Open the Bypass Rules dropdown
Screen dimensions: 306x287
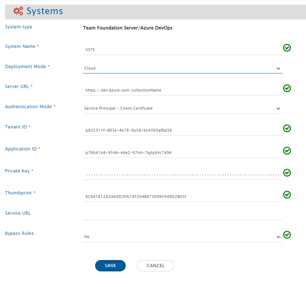[x=182, y=237]
